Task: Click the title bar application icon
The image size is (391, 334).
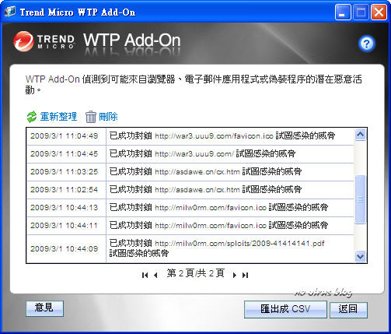Action: point(10,12)
